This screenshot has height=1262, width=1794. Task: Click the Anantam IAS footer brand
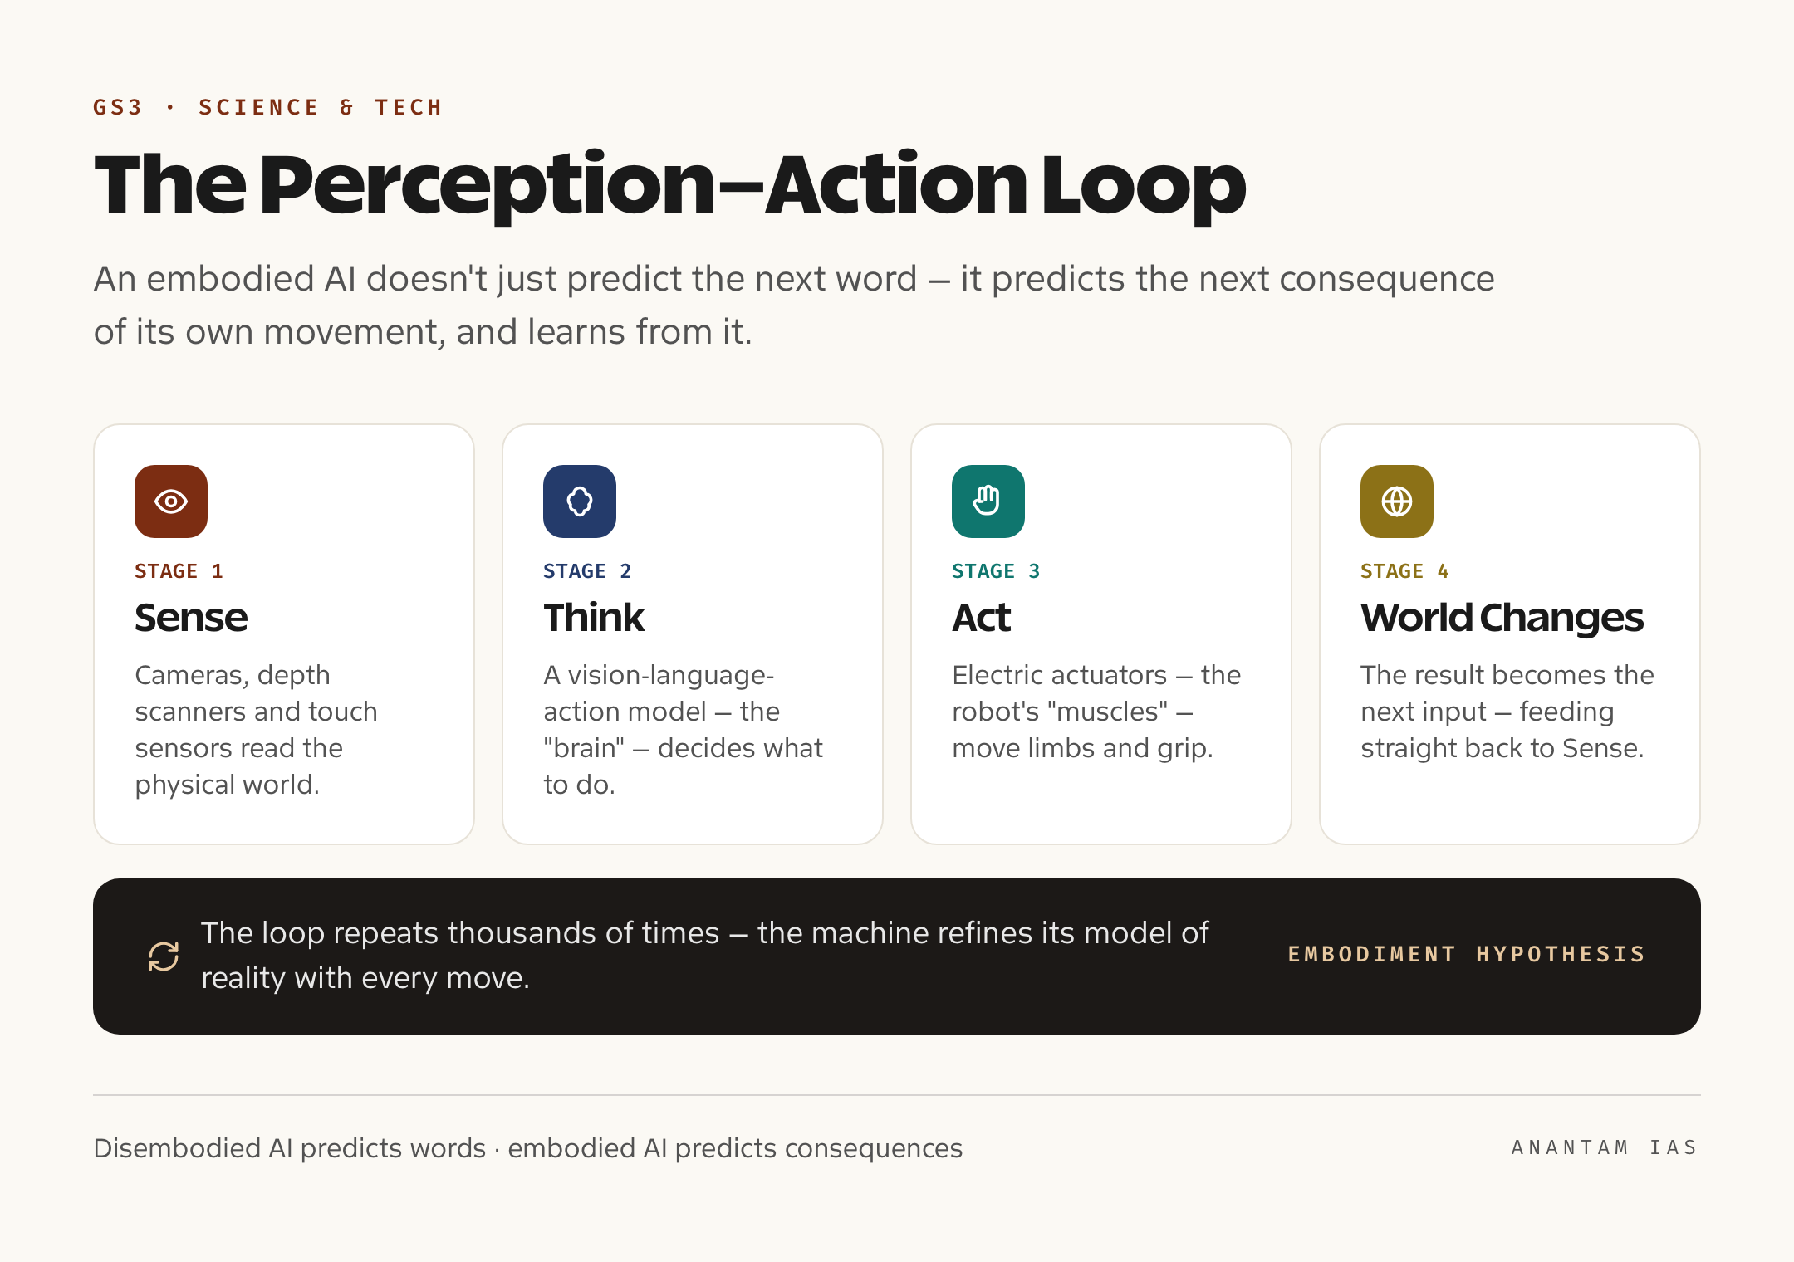(x=1605, y=1147)
